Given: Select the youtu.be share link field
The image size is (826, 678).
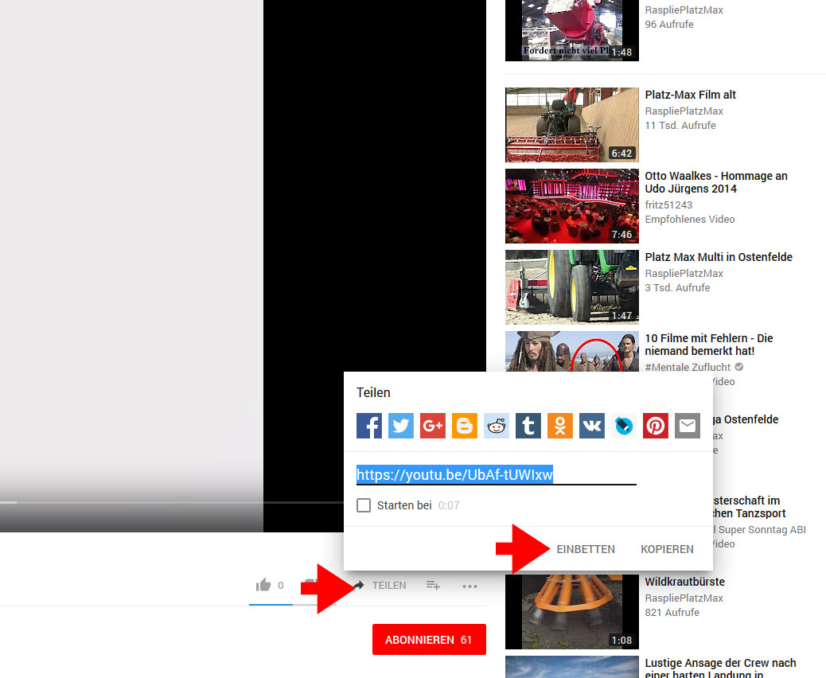Looking at the screenshot, I should coord(497,474).
